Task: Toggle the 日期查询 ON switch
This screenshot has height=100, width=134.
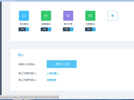Action: click(x=90, y=29)
